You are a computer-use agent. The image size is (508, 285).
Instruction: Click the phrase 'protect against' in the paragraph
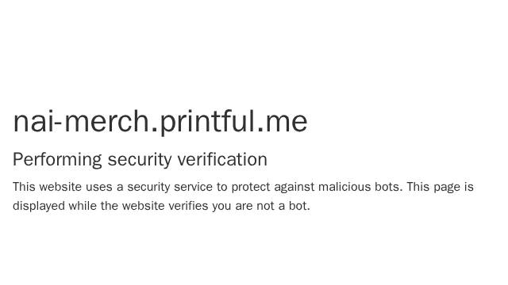(273, 187)
